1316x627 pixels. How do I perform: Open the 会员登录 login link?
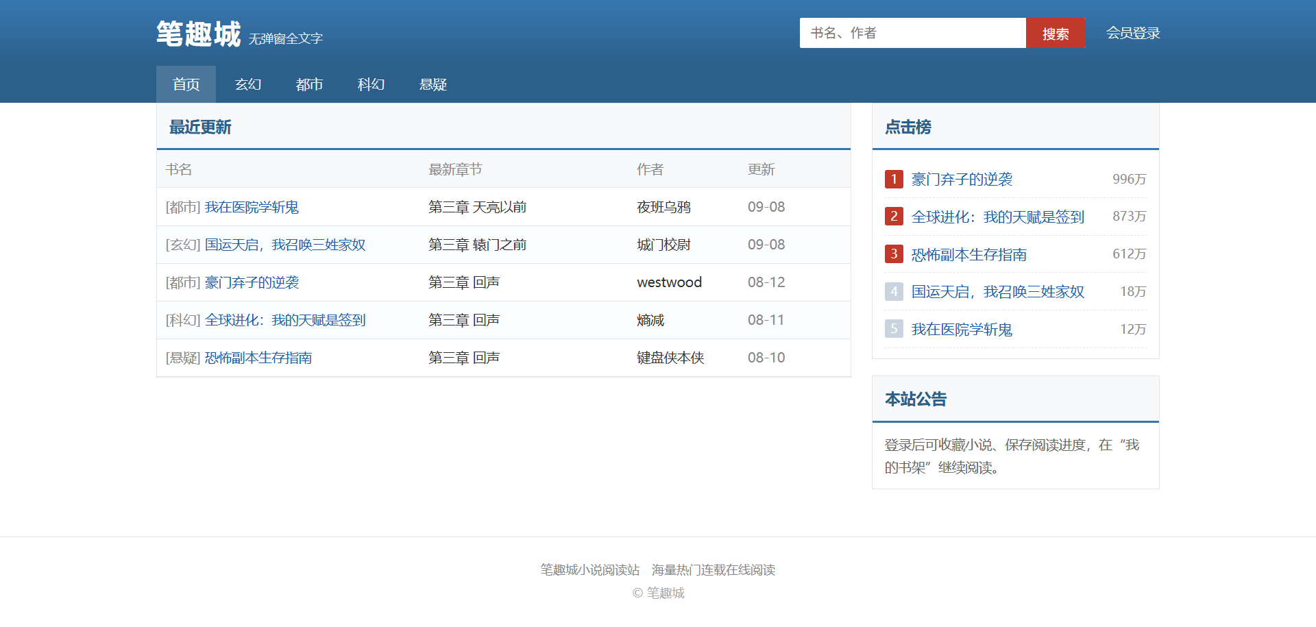(1133, 33)
